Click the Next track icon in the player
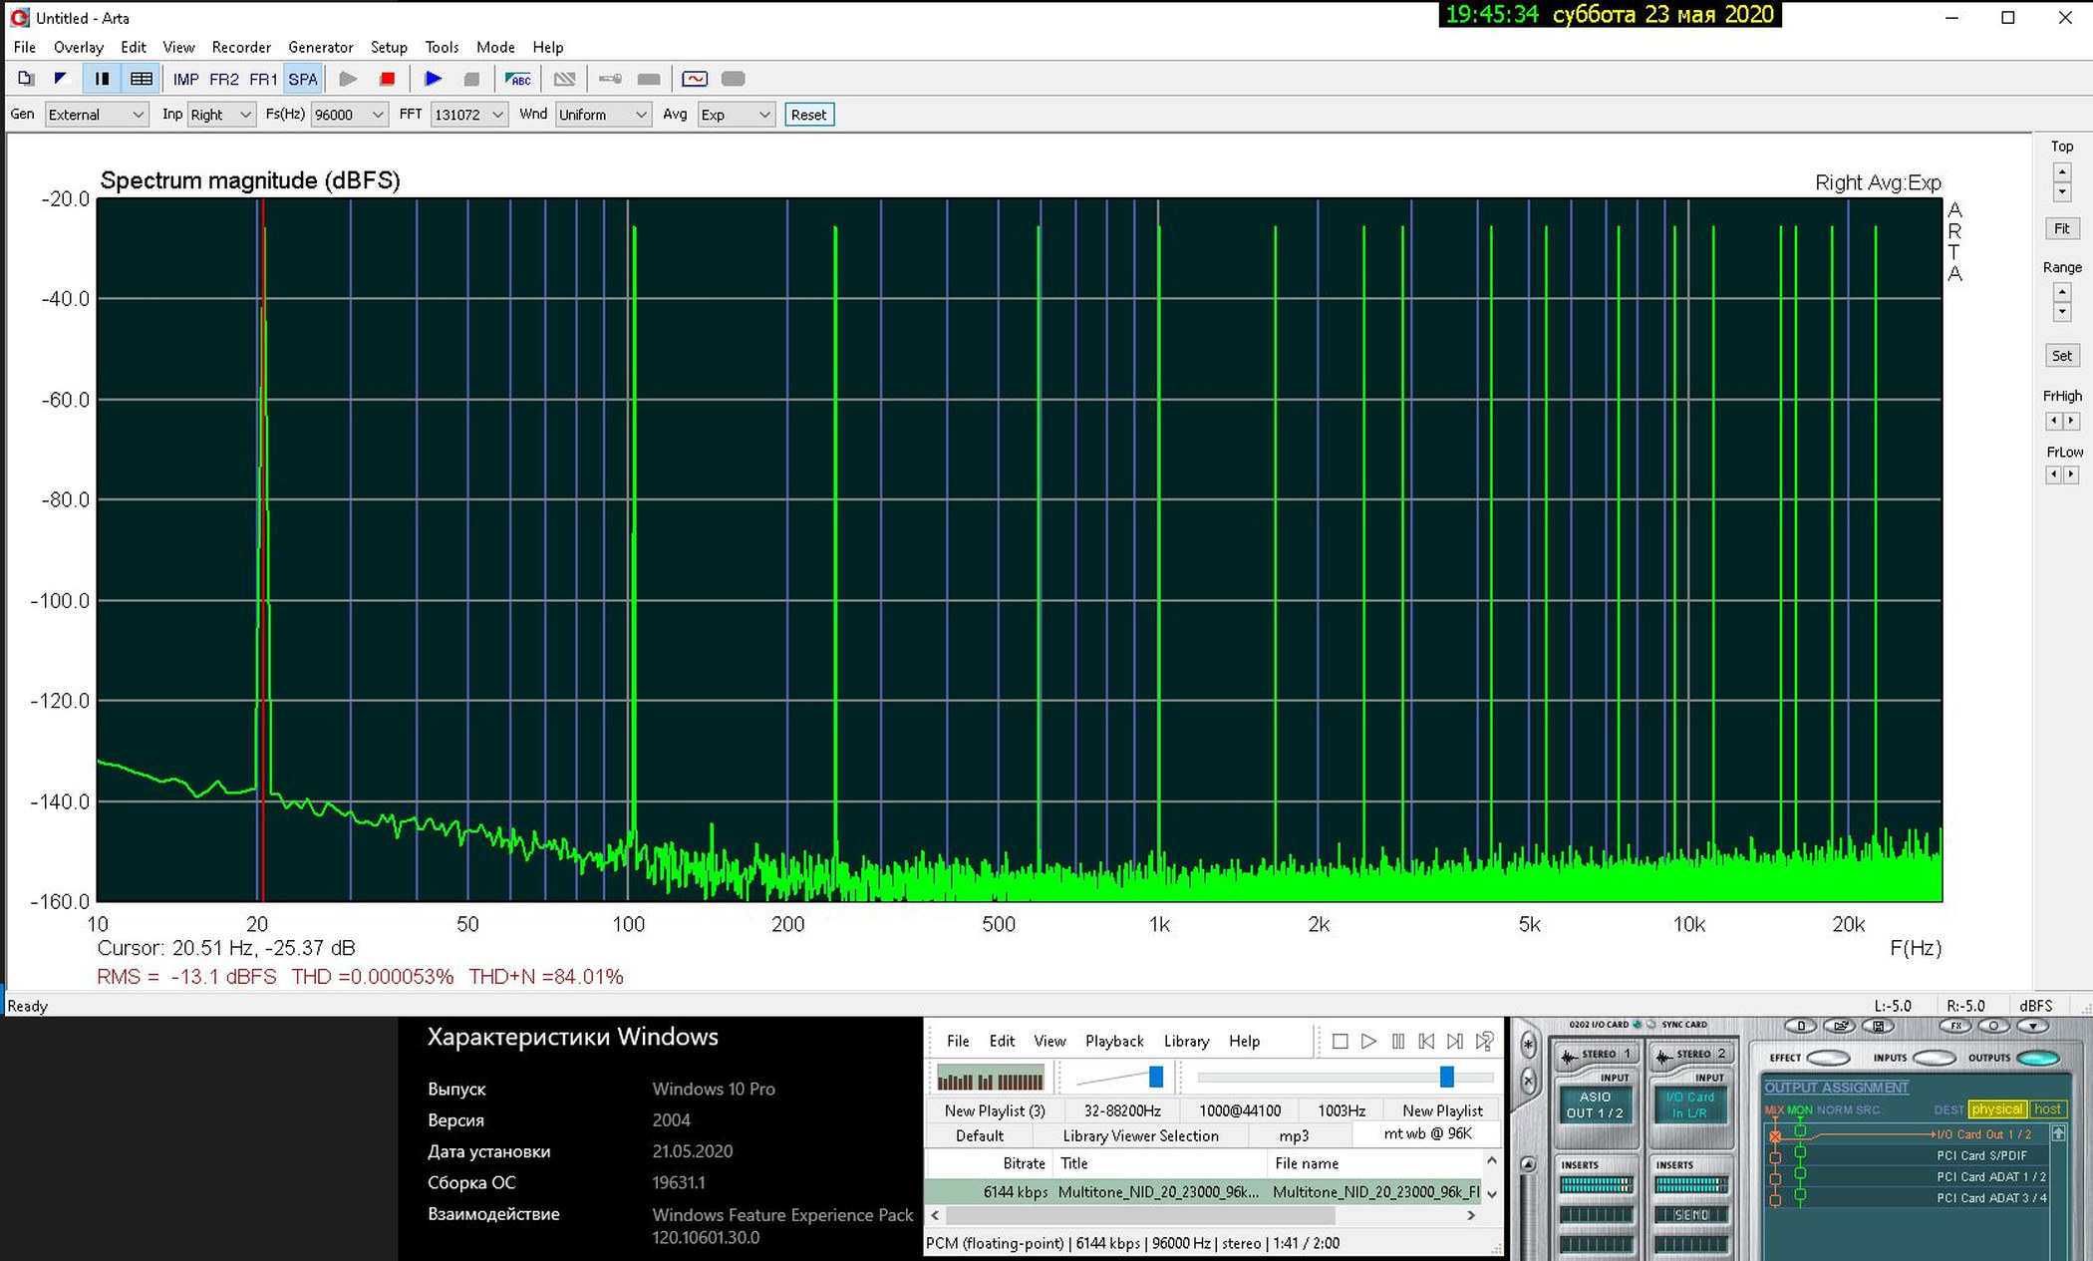Image resolution: width=2093 pixels, height=1261 pixels. click(1455, 1041)
